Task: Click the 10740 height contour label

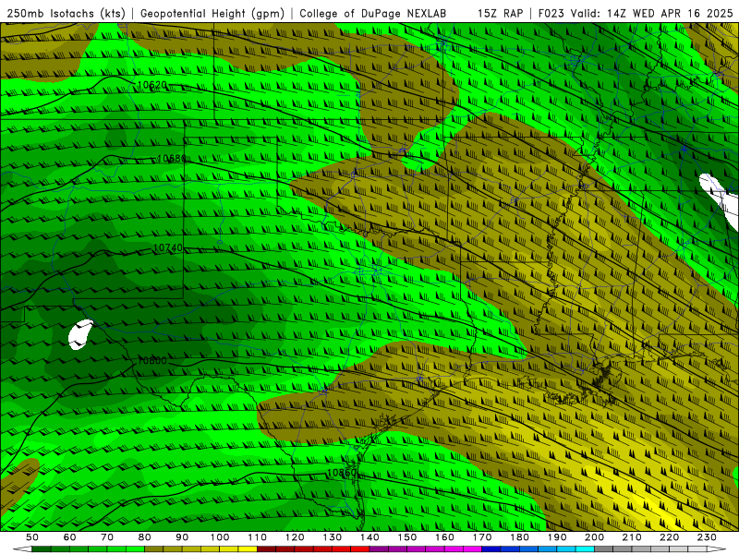Action: tap(168, 247)
